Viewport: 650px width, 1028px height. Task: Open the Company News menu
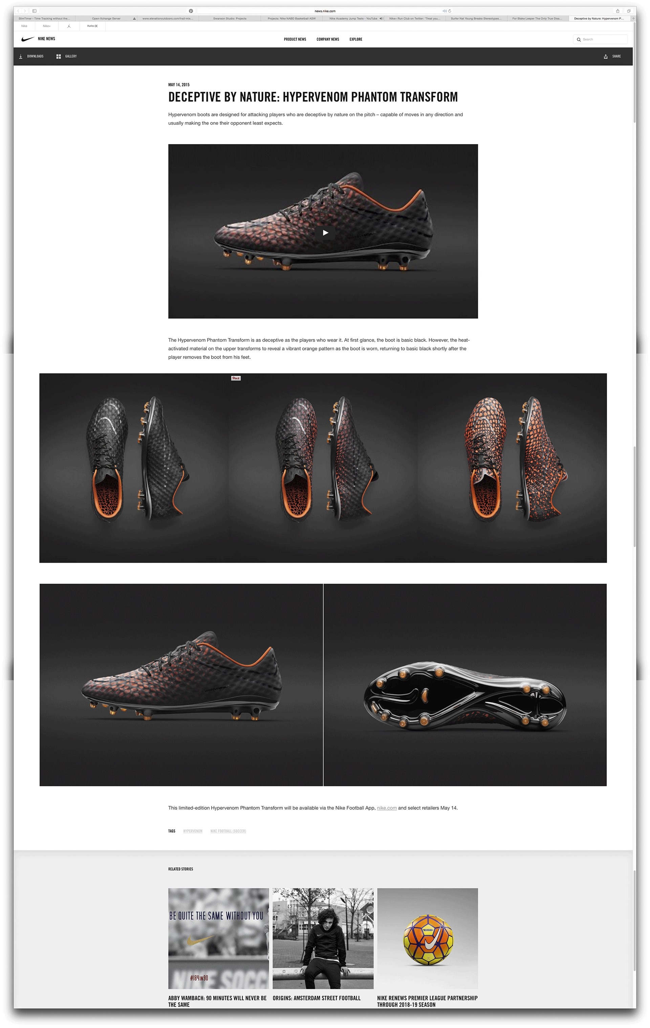pyautogui.click(x=328, y=39)
